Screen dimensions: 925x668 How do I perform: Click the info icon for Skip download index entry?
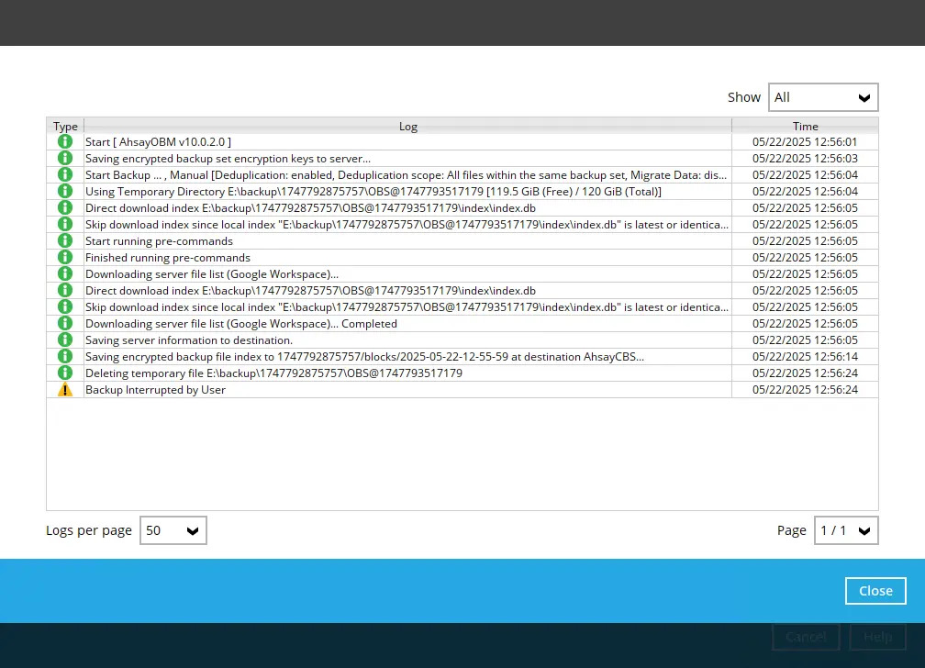click(x=65, y=224)
